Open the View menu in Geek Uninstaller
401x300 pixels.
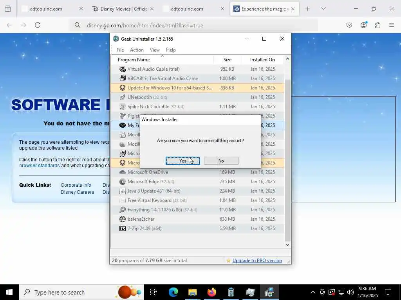click(x=155, y=50)
